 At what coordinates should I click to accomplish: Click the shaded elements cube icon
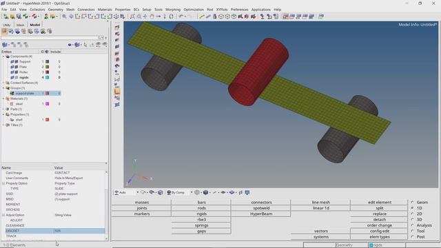(205, 193)
